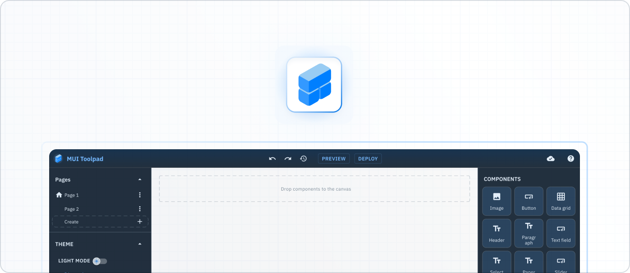This screenshot has height=273, width=630.
Task: Click the help question mark icon
Action: pyautogui.click(x=570, y=158)
